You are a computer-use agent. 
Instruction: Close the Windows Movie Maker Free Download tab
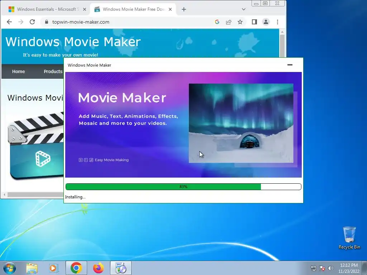coord(170,9)
